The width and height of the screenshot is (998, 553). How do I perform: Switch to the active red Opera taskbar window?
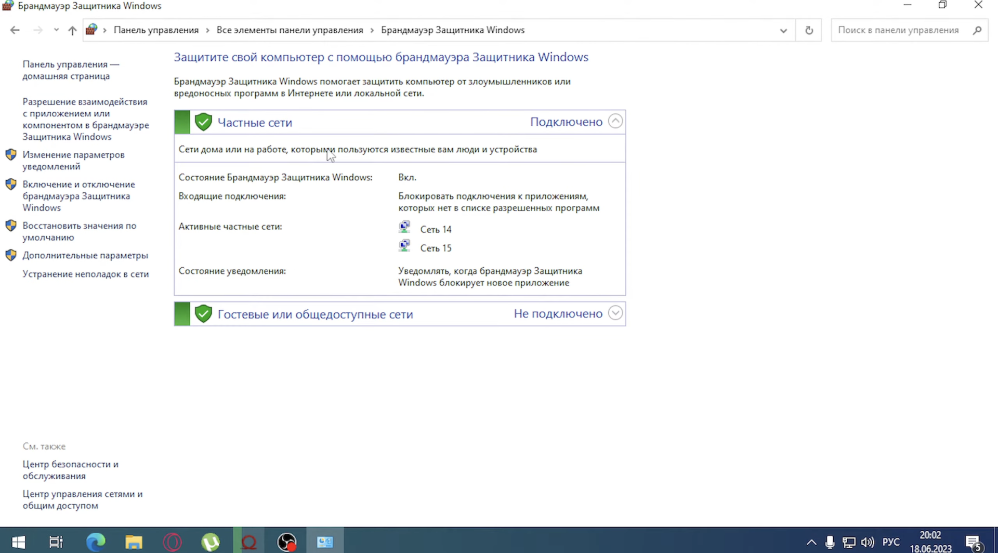(248, 542)
